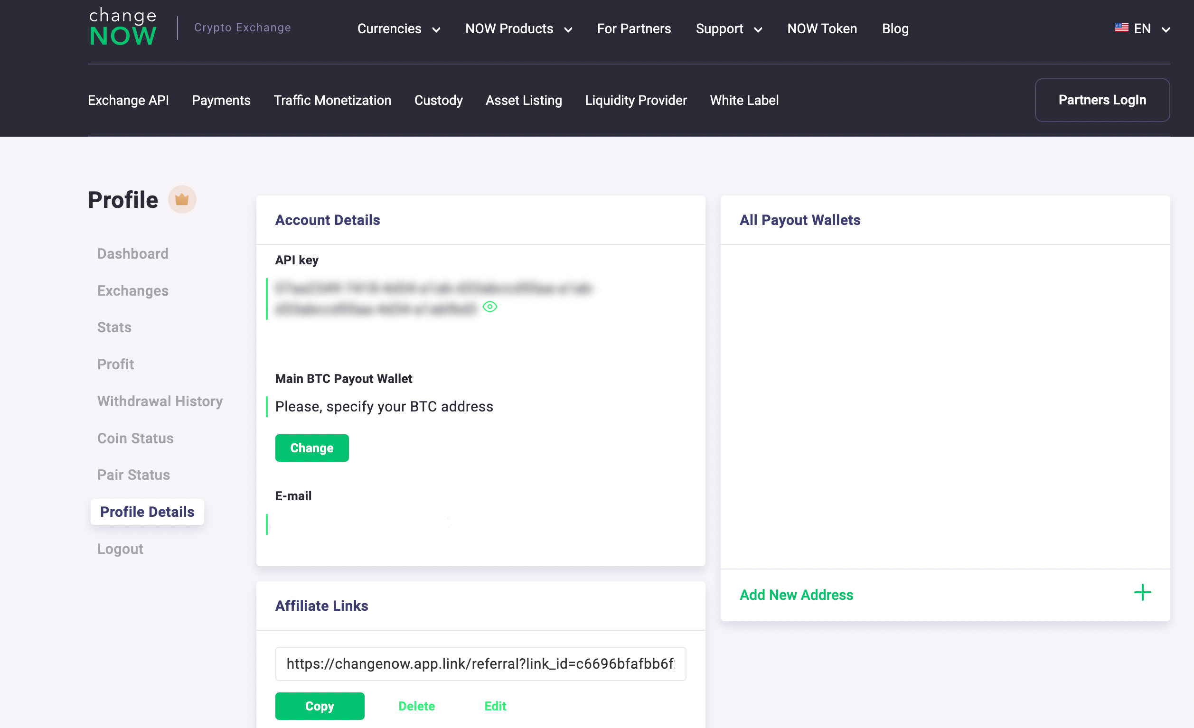Image resolution: width=1194 pixels, height=728 pixels.
Task: Click the crown icon beside Profile
Action: (x=182, y=199)
